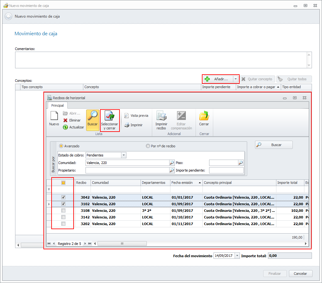Uncheck the checkbox for receipt 3042

tap(63, 197)
